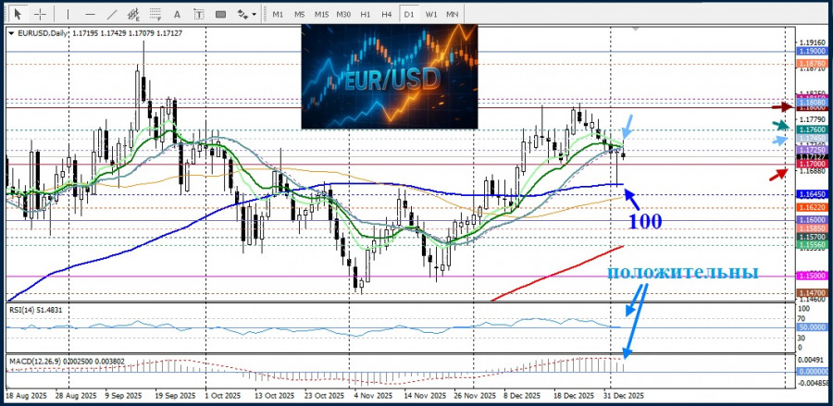Click the 1.17450 price level label
Viewport: 833px width, 406px height.
click(x=813, y=139)
